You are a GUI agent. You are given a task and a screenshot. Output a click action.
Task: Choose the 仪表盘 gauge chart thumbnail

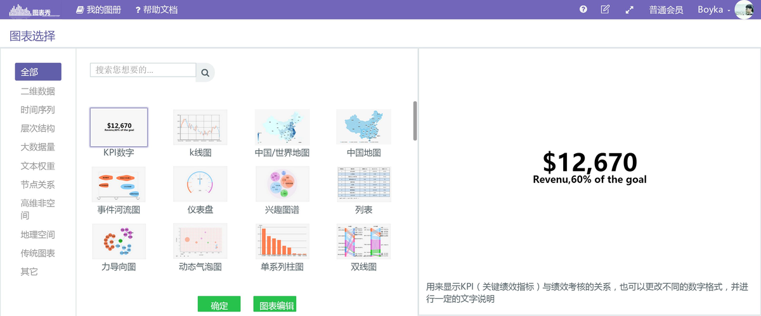[200, 184]
